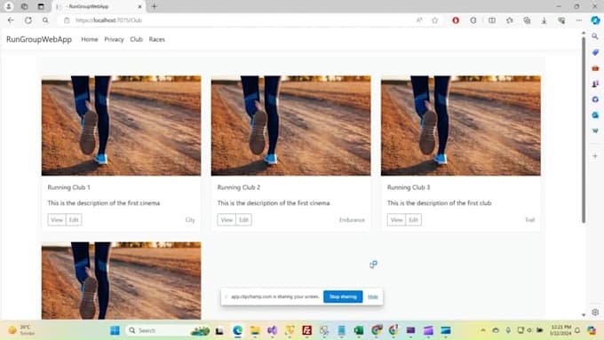Open the Edge sidebar shopping tag icon
The image size is (604, 340).
[595, 52]
